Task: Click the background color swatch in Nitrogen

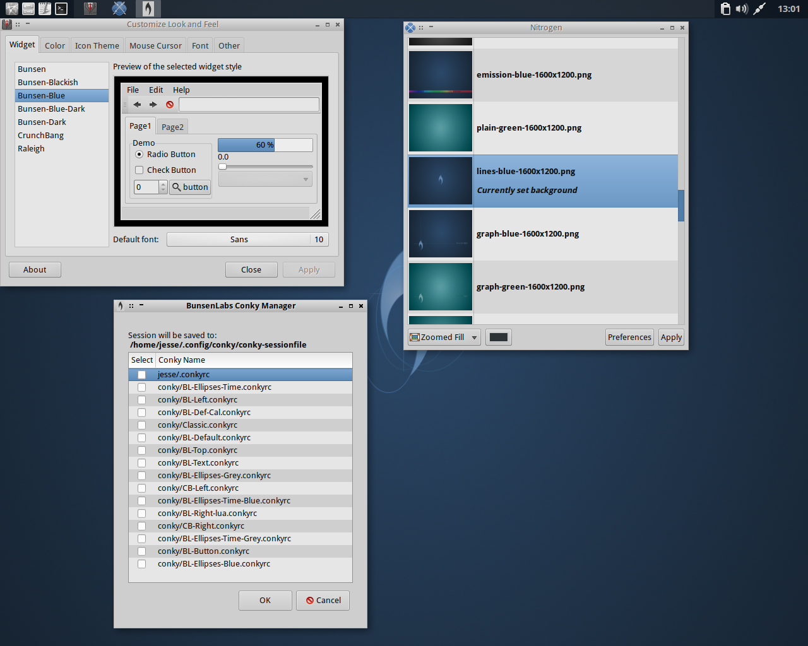Action: click(x=499, y=338)
